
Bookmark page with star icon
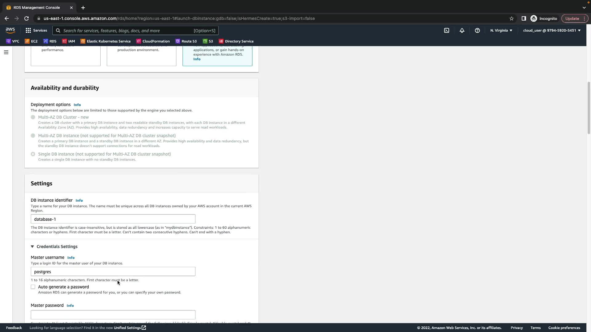511,18
